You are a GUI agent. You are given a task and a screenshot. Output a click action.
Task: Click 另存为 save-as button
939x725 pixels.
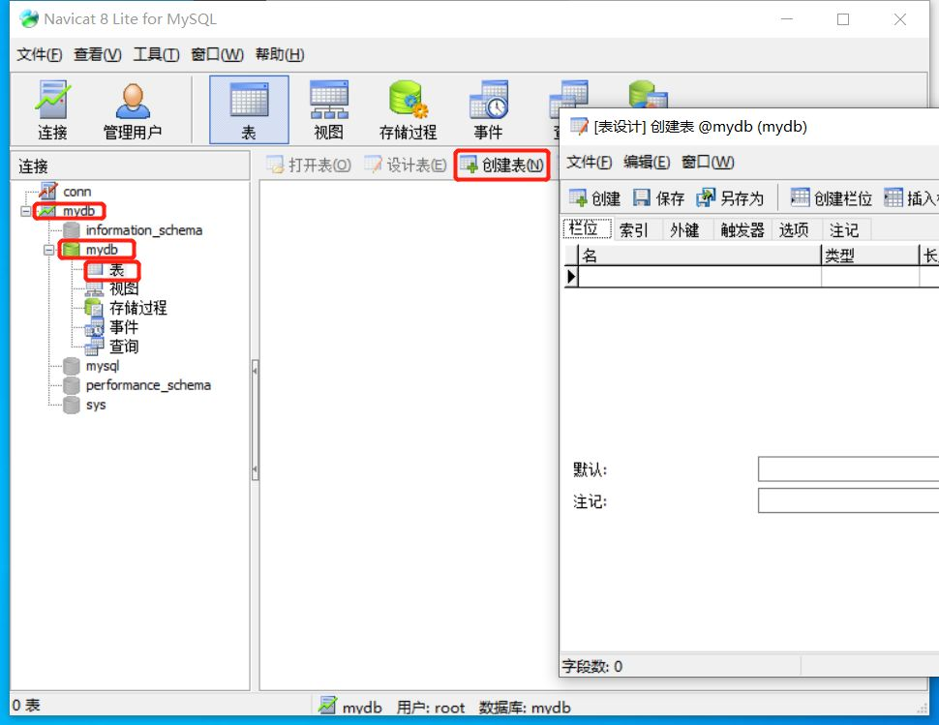[730, 198]
